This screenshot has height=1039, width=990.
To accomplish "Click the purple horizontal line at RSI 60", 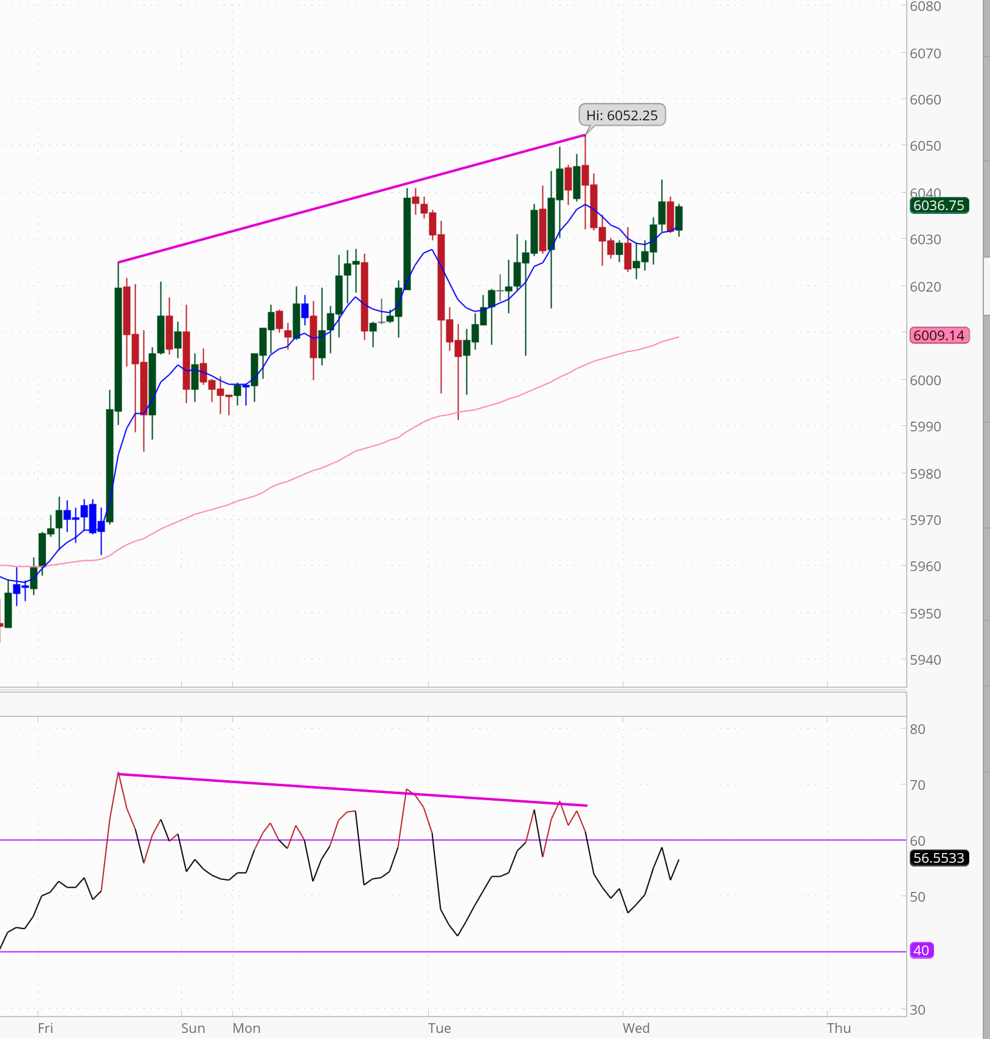I will pos(453,840).
